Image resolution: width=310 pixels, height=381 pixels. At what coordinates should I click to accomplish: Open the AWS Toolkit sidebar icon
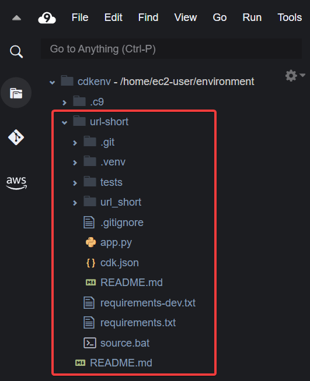(x=16, y=183)
